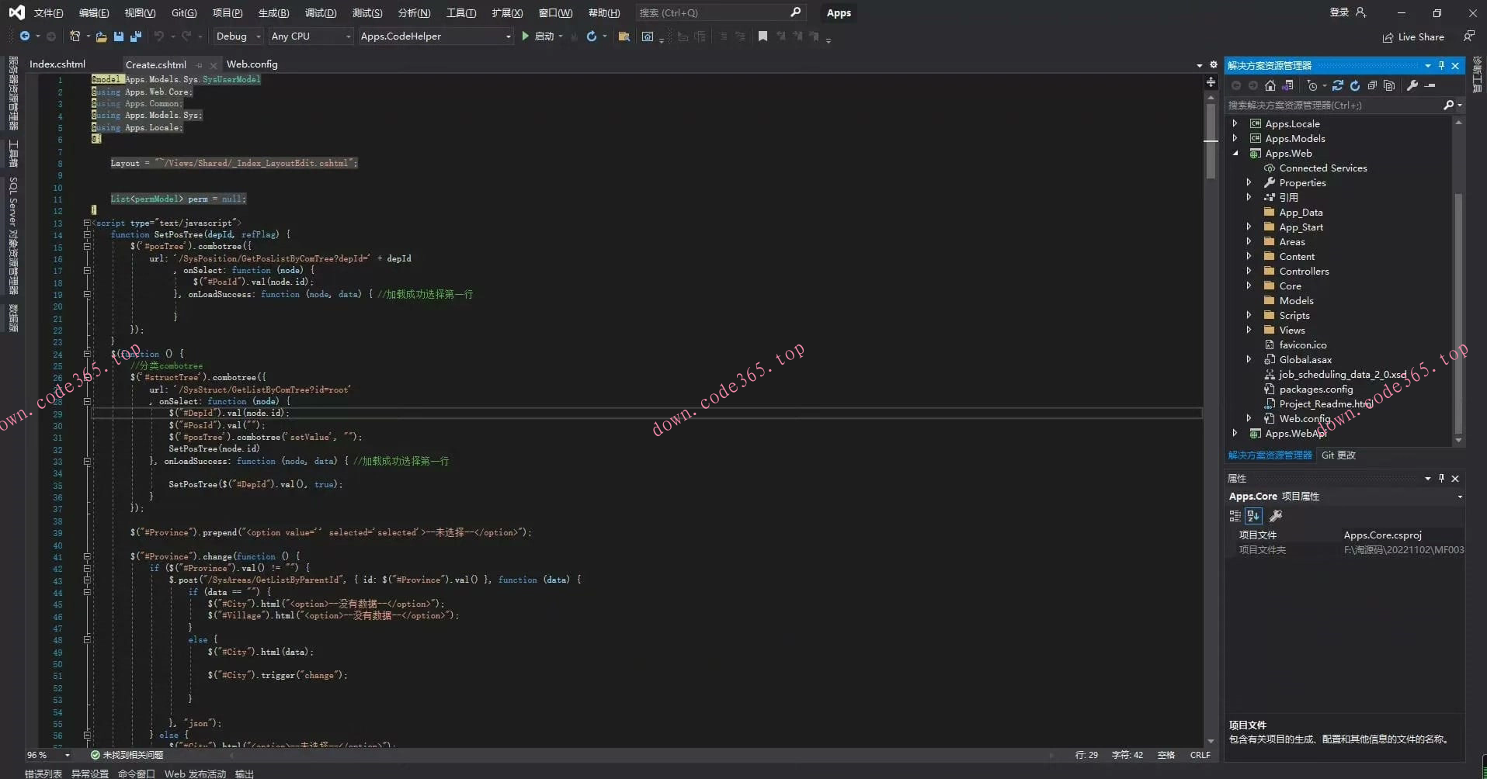
Task: Open the Git 更改 panel tab
Action: coord(1339,455)
